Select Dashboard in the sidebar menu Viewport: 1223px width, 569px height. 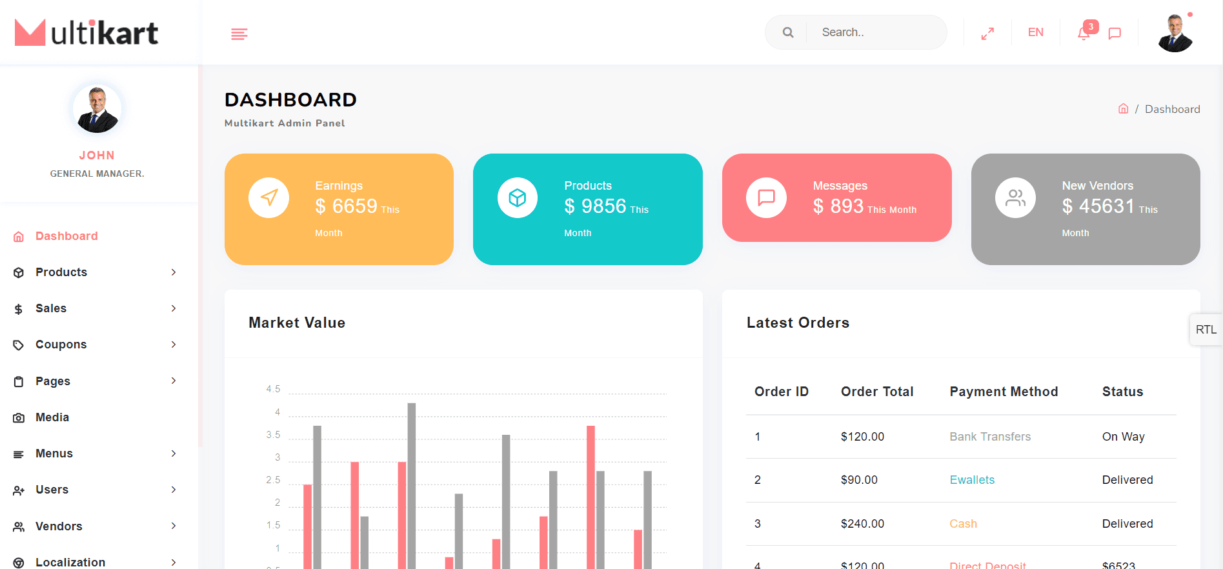66,236
